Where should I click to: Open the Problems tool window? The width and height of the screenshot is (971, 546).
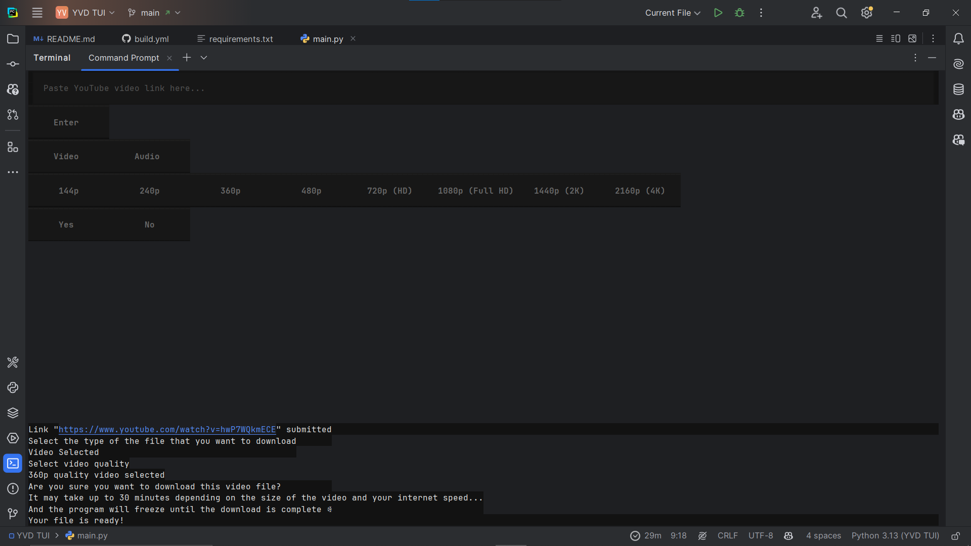tap(13, 489)
